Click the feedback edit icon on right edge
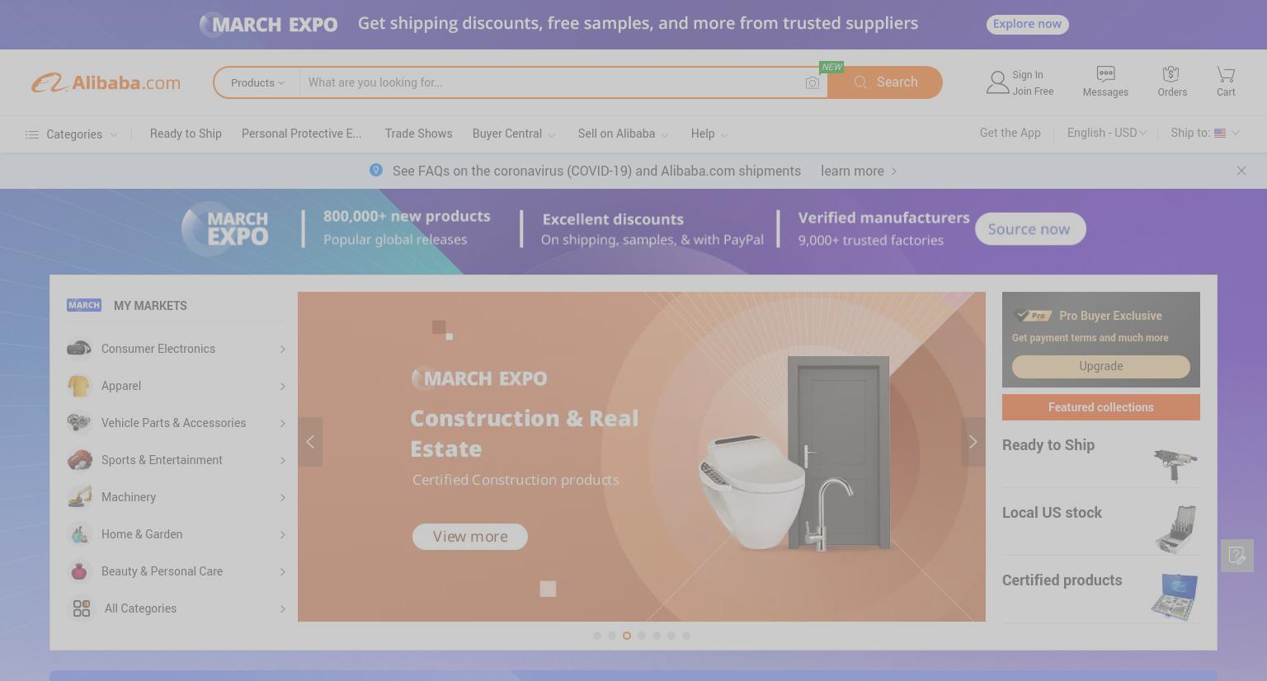Screen dimensions: 1267x681 coord(1237,556)
